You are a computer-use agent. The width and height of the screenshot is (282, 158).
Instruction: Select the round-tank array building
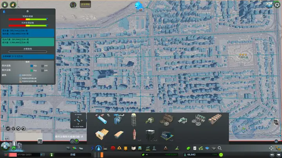[x=215, y=119]
